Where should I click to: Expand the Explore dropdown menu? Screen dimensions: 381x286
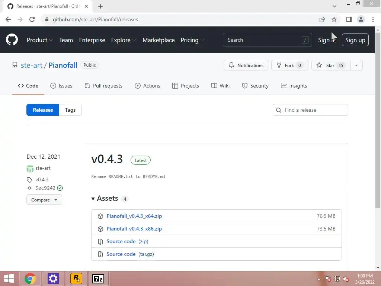124,40
